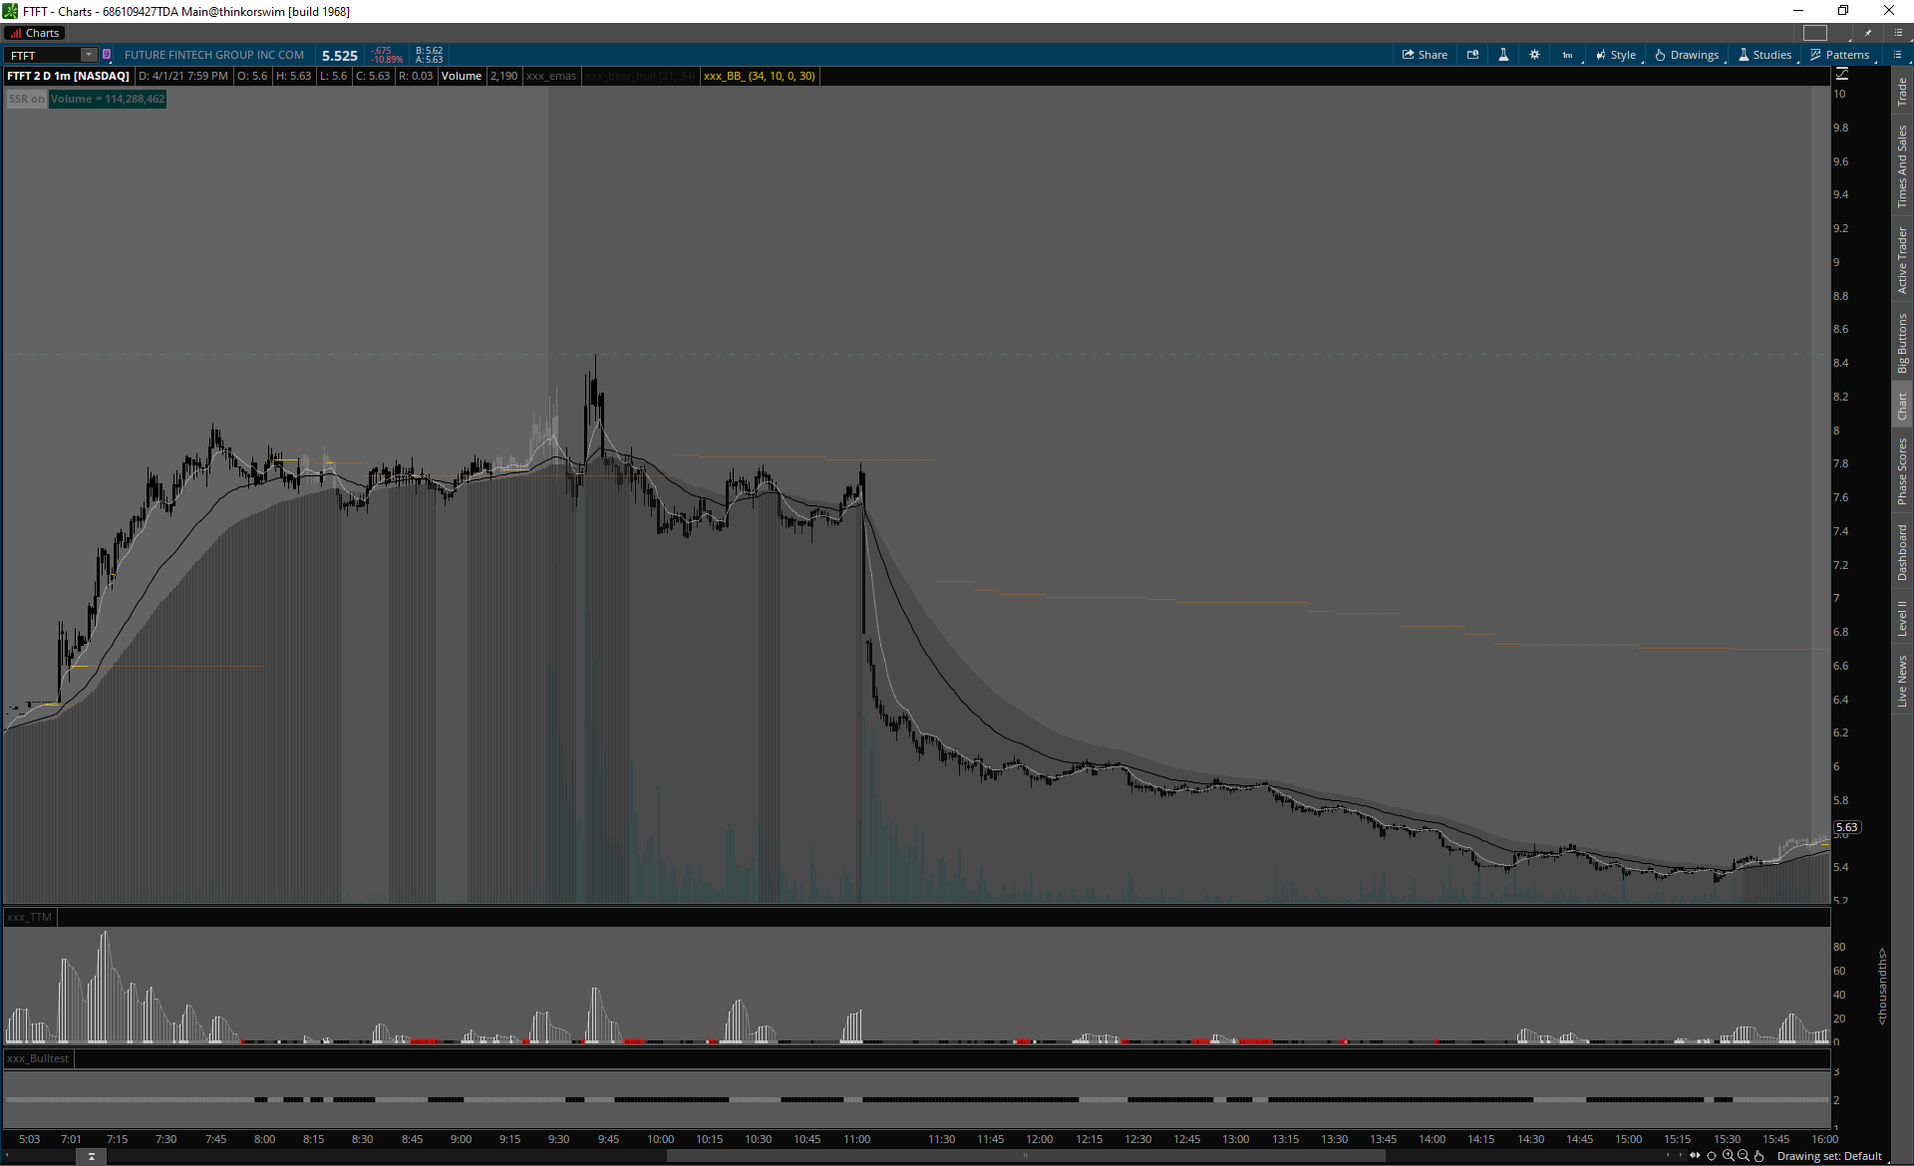Select the pan hand tool icon
Image resolution: width=1914 pixels, height=1166 pixels.
point(1759,1156)
